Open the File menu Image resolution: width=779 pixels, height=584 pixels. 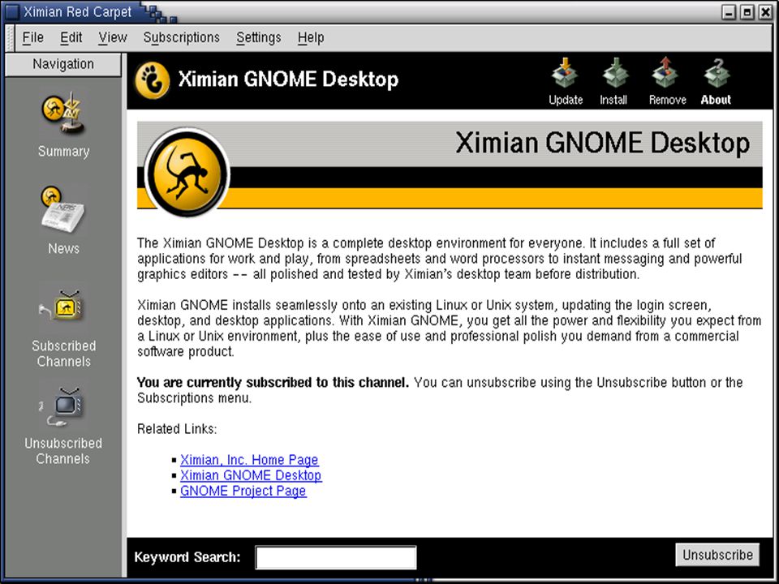(x=32, y=38)
